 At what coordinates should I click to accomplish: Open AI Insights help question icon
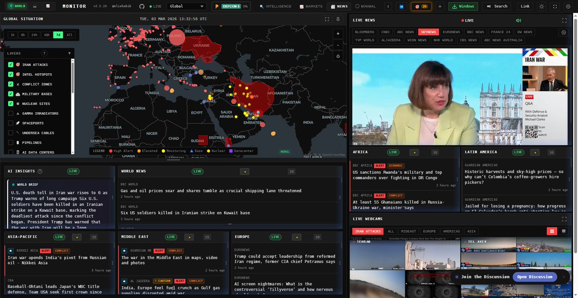(x=39, y=171)
